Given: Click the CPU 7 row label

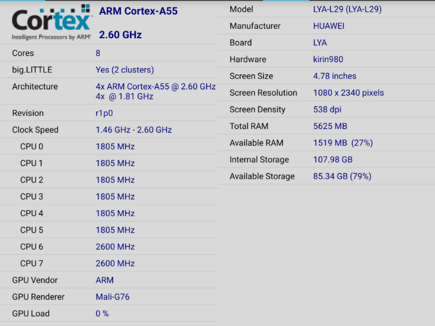Looking at the screenshot, I should 31,263.
